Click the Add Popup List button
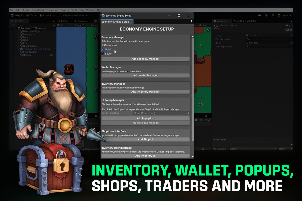The width and height of the screenshot is (302, 201). pos(145,118)
